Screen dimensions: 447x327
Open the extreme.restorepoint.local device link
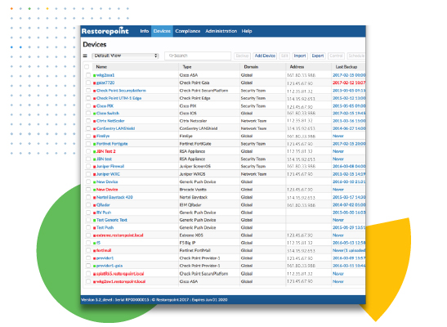(x=120, y=235)
